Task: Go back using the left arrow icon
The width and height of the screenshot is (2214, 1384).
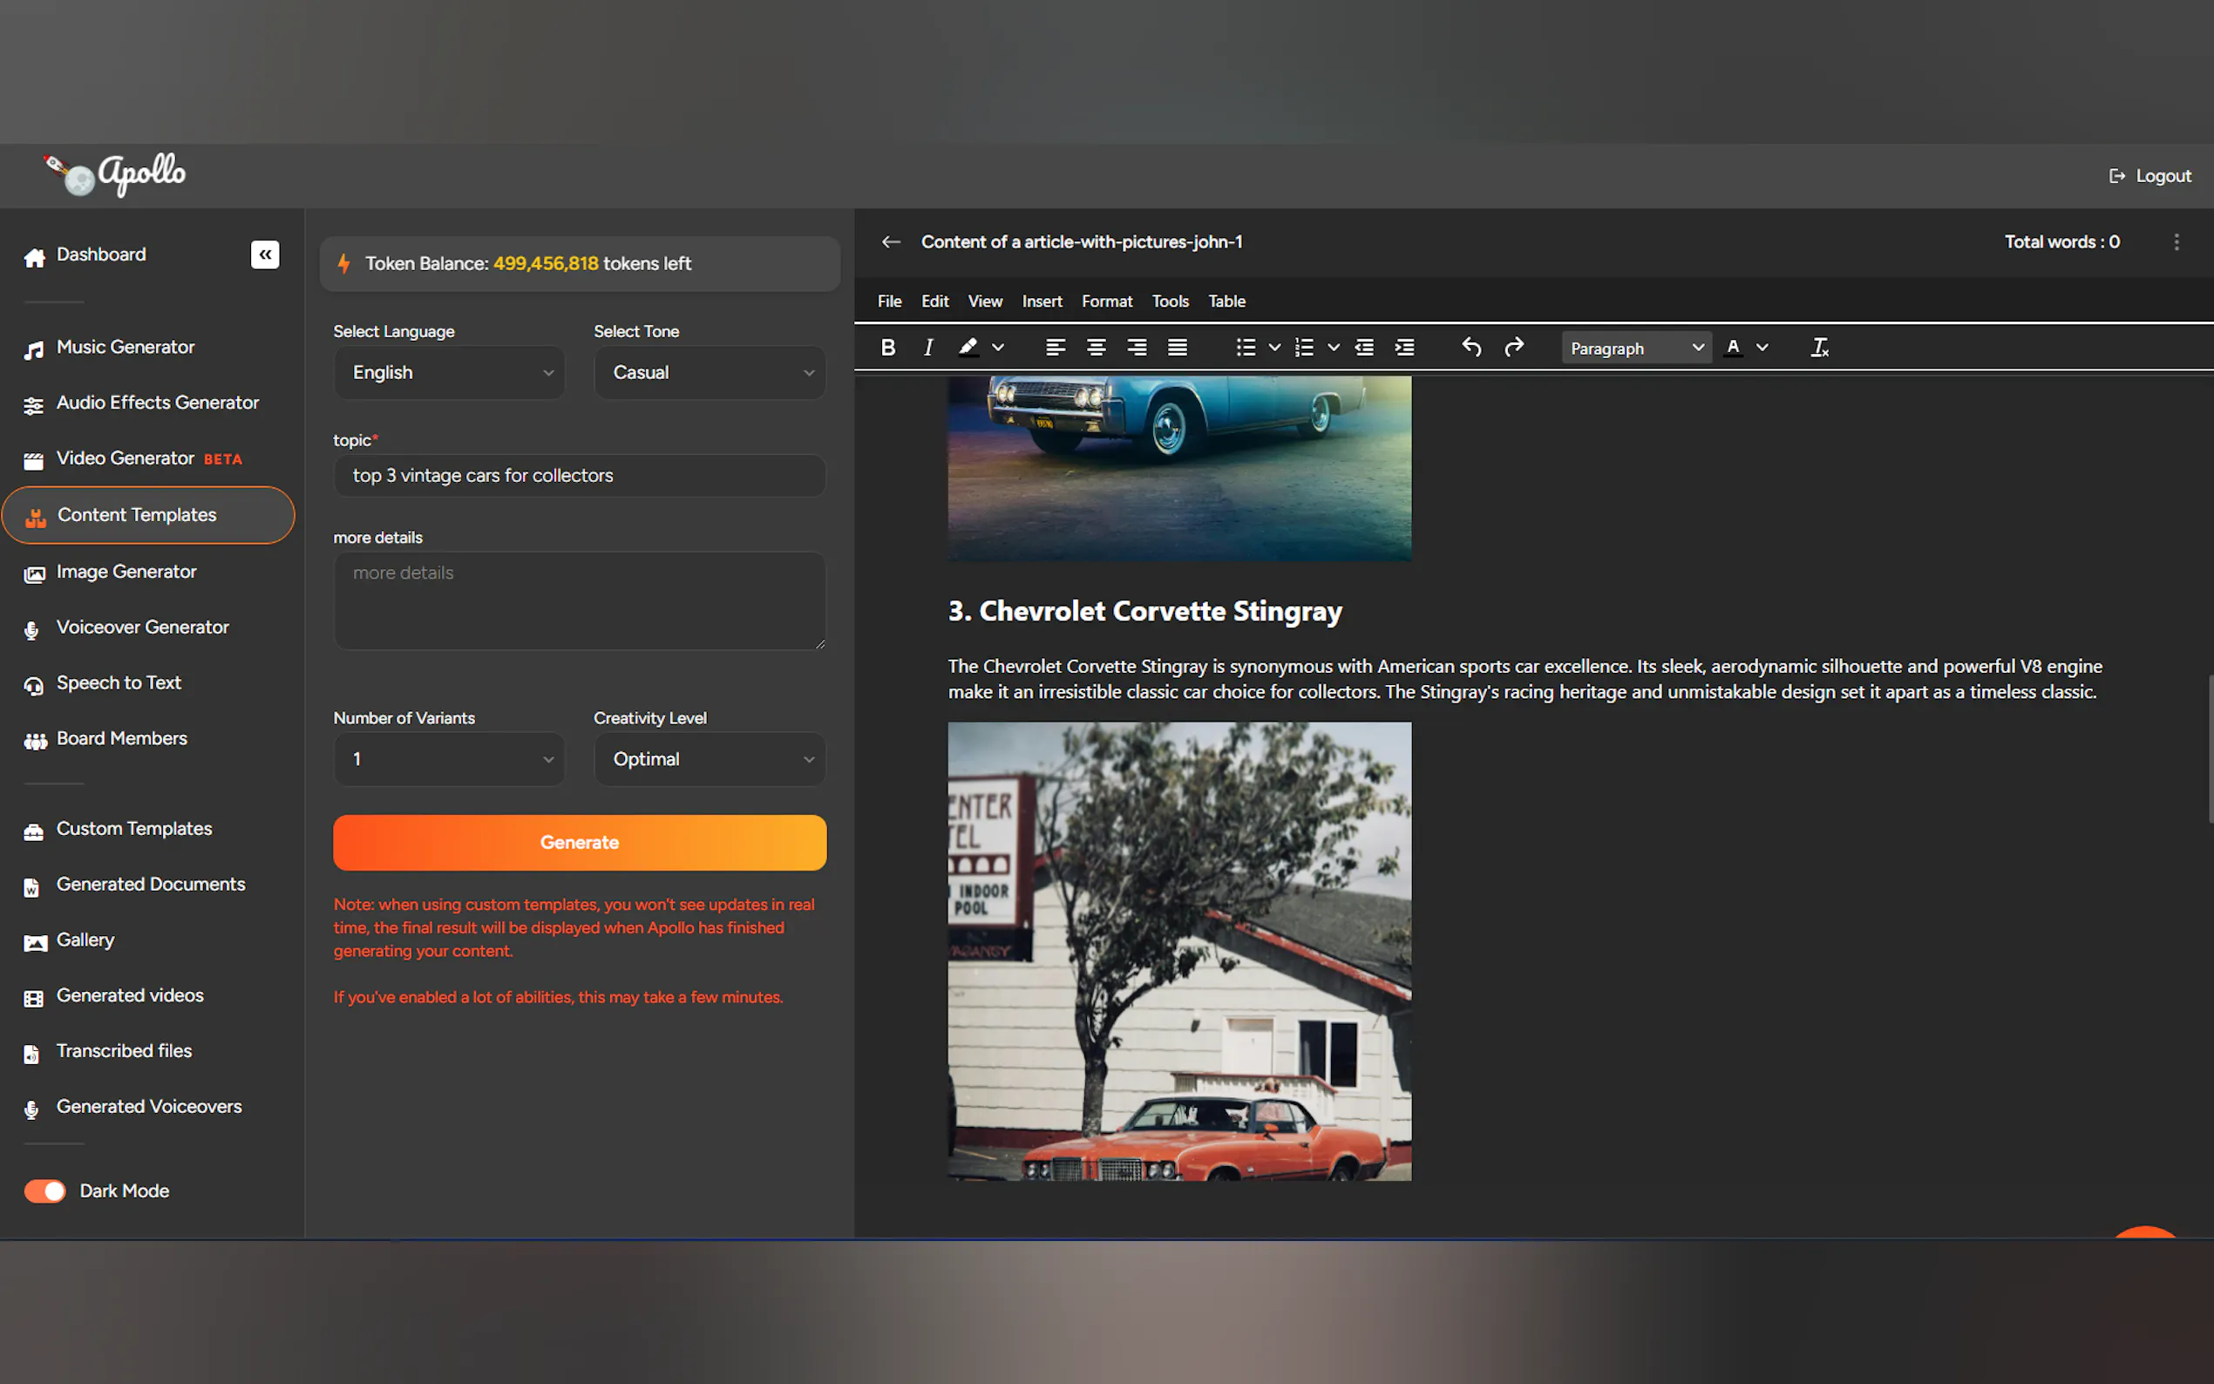Action: pyautogui.click(x=891, y=241)
